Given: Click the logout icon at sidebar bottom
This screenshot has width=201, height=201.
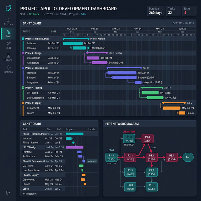Looking at the screenshot, I should click(8, 193).
